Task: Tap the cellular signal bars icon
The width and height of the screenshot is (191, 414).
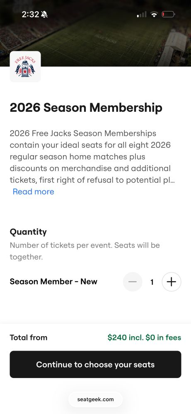Action: (142, 14)
